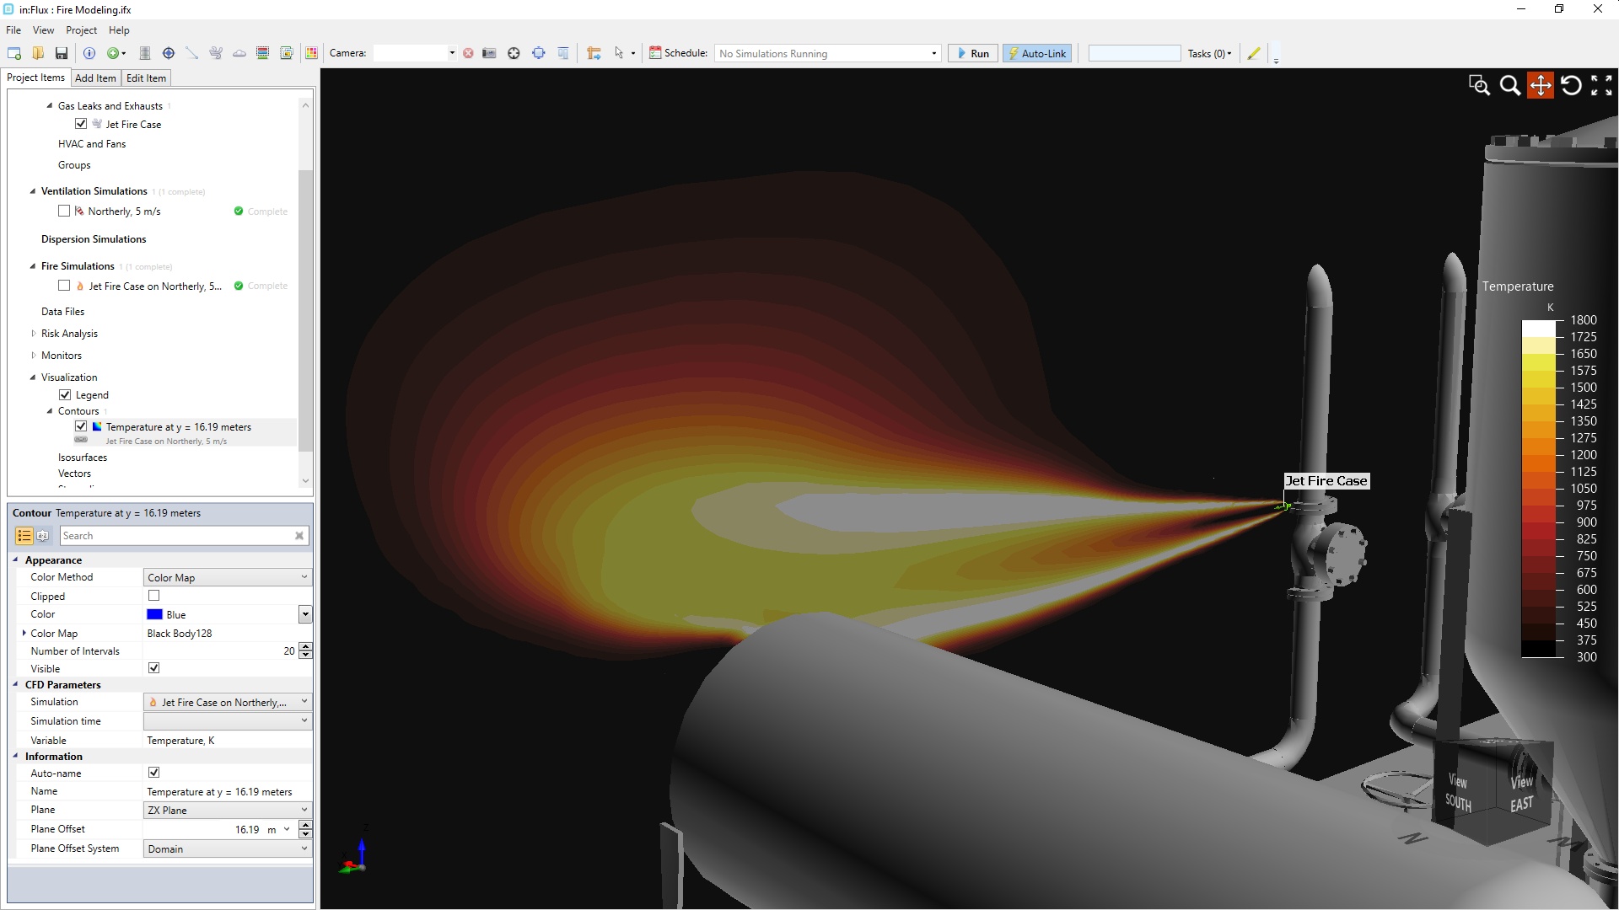The image size is (1619, 910).
Task: Click the blue Color swatch
Action: (x=154, y=614)
